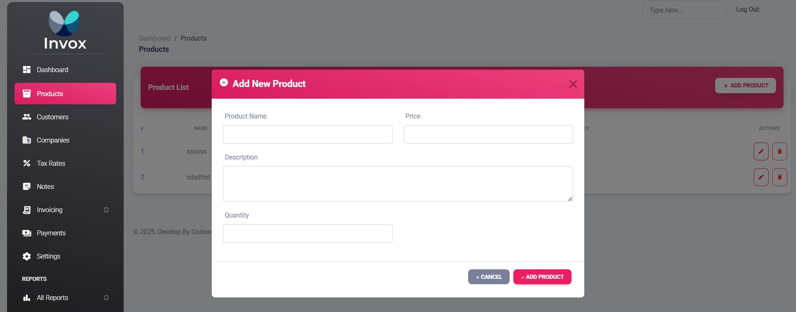Delete the second product row

pyautogui.click(x=779, y=177)
